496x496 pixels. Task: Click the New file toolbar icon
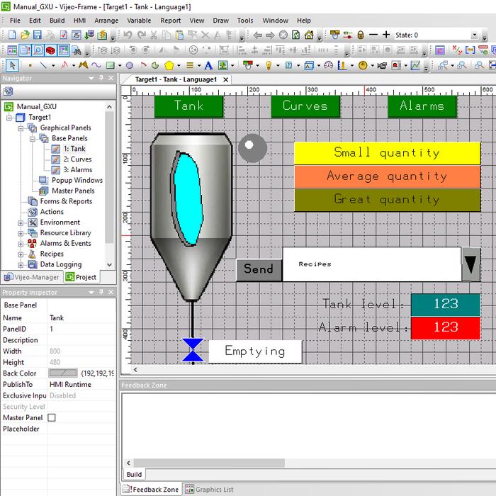click(x=11, y=35)
